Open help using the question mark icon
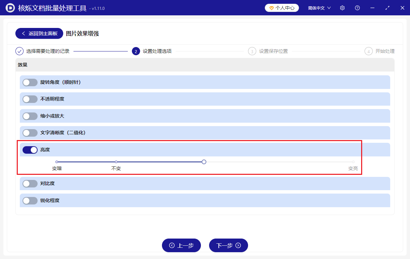 (357, 7)
